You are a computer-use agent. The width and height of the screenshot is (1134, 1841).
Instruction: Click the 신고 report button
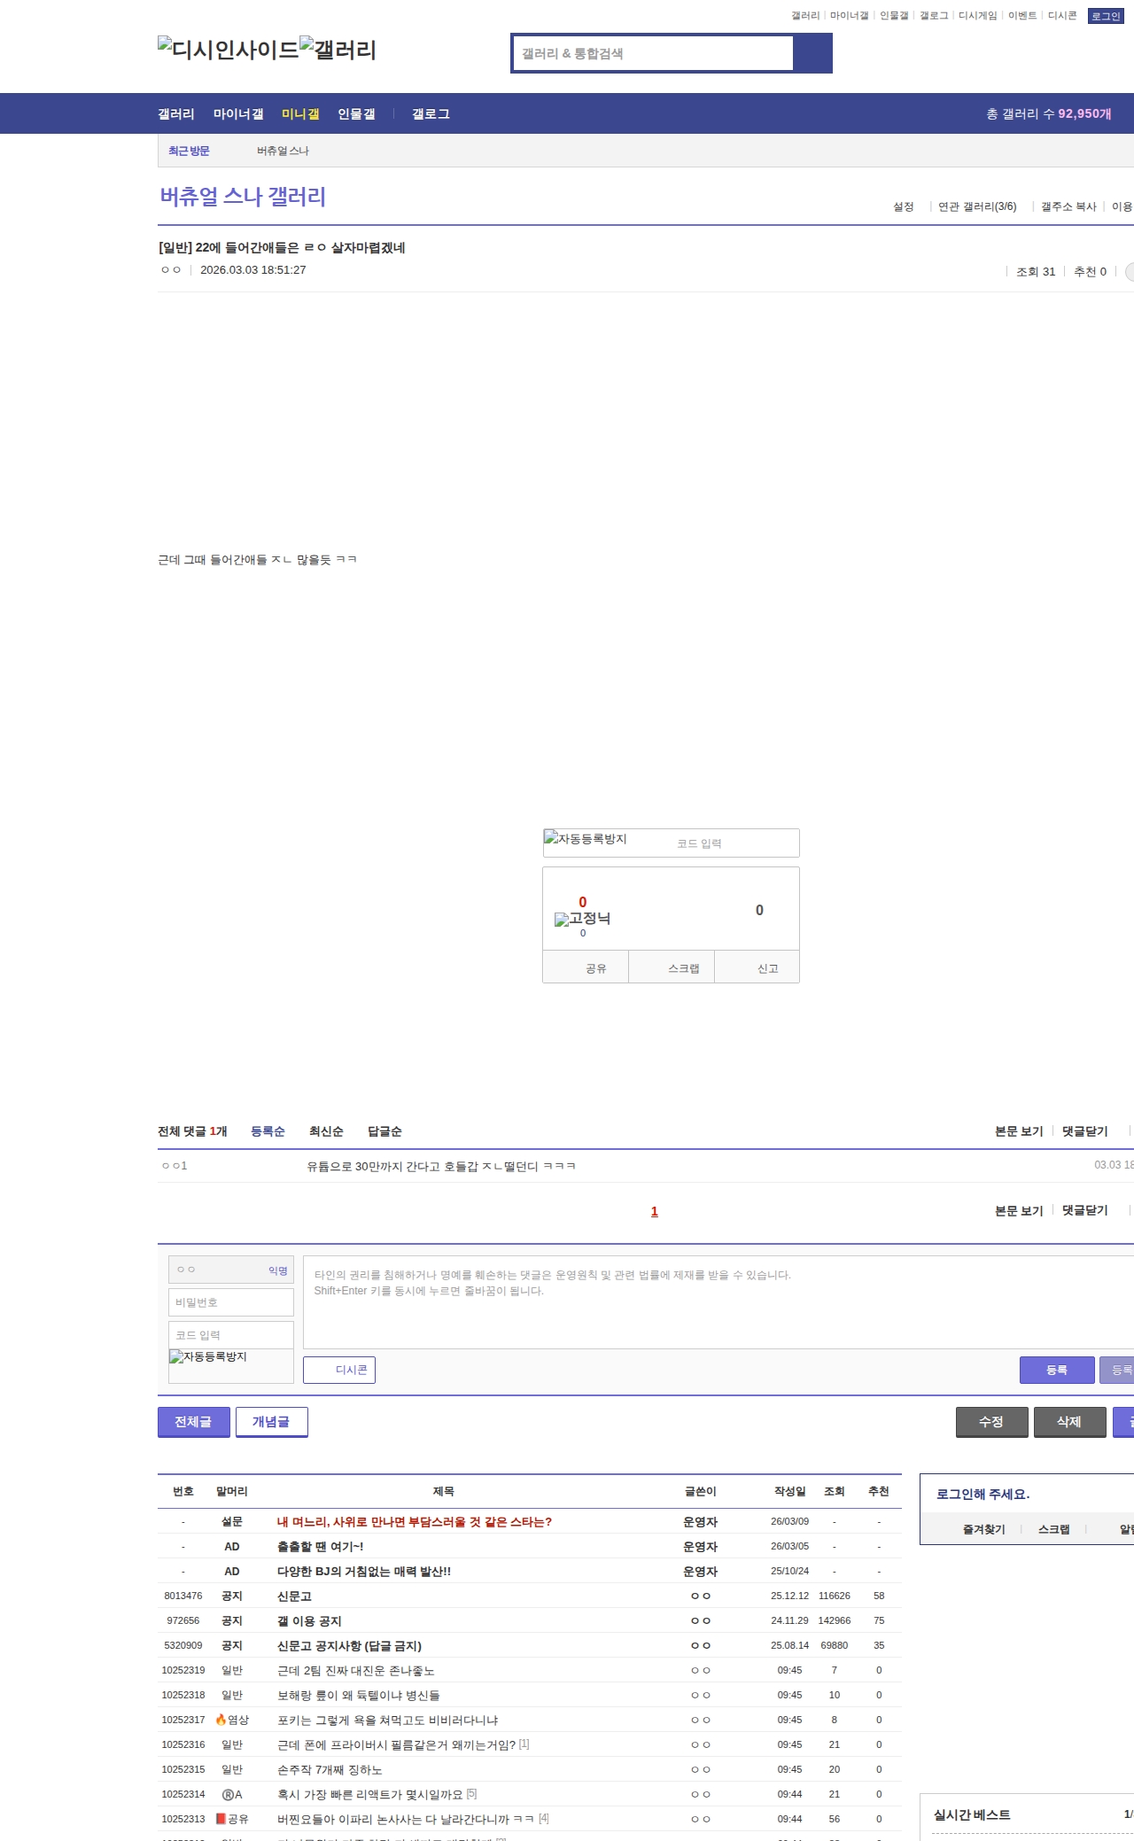coord(757,967)
